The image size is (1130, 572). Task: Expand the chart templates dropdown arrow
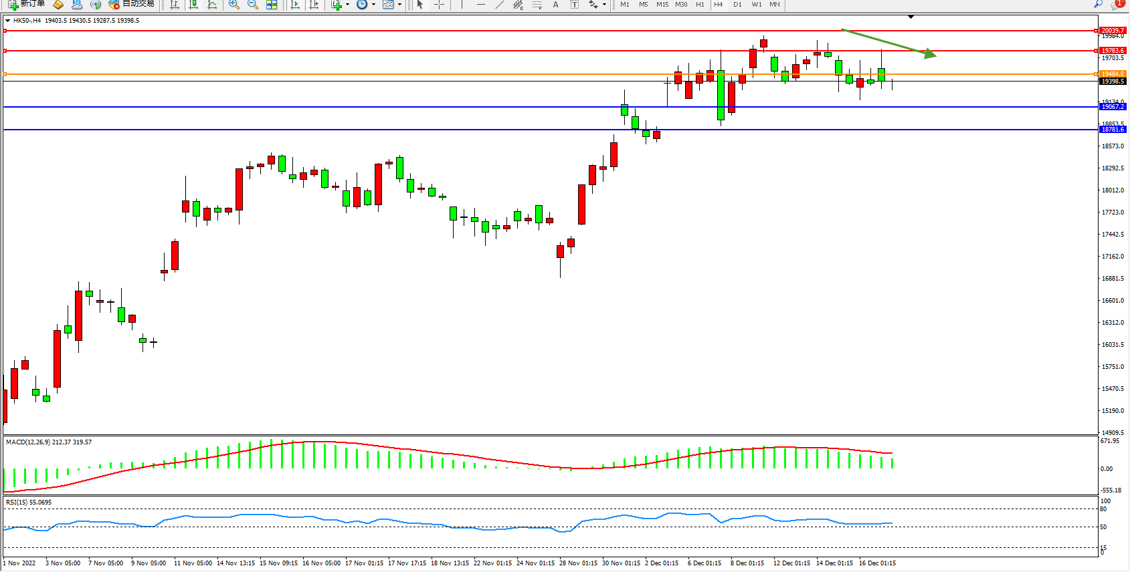click(x=399, y=5)
